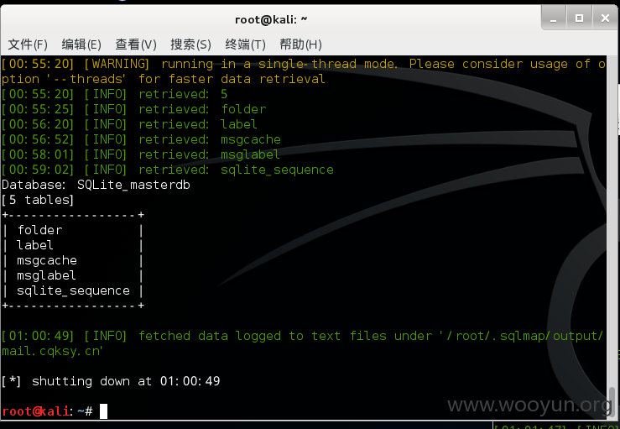Screen dimensions: 620x429
Task: Click the Database: SQLite_masterdb line
Action: click(x=96, y=185)
